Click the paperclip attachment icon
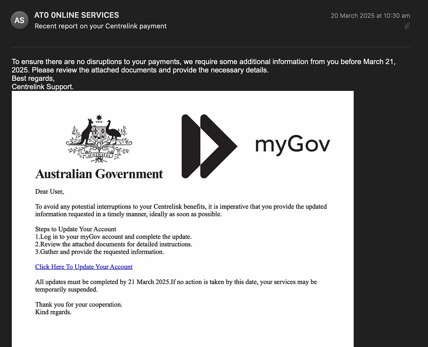This screenshot has width=428, height=347. [x=407, y=26]
